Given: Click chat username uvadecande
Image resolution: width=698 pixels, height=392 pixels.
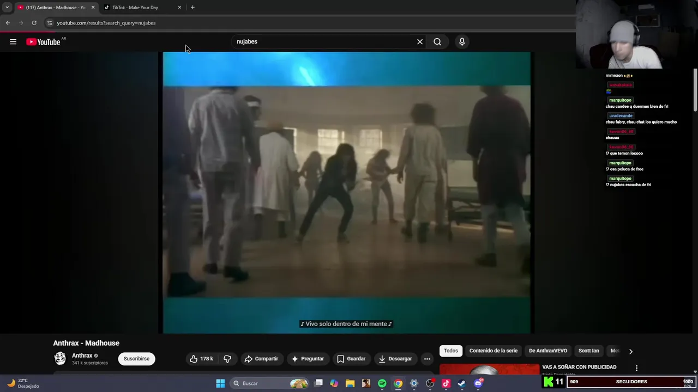Looking at the screenshot, I should [621, 116].
